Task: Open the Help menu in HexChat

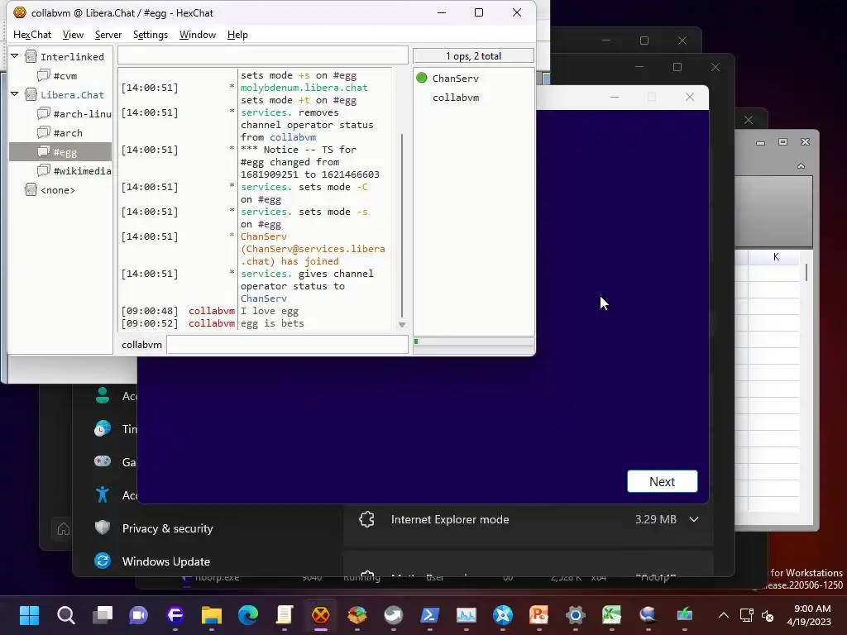Action: (x=237, y=35)
